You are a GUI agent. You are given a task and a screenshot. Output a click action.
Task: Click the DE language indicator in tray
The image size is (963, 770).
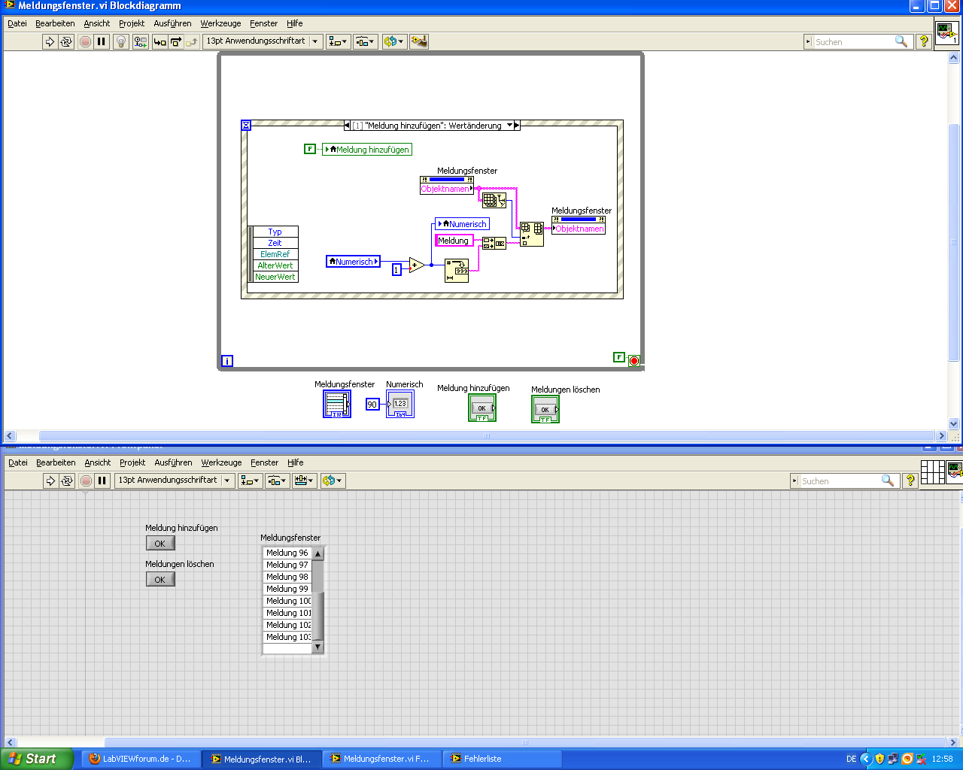coord(852,759)
